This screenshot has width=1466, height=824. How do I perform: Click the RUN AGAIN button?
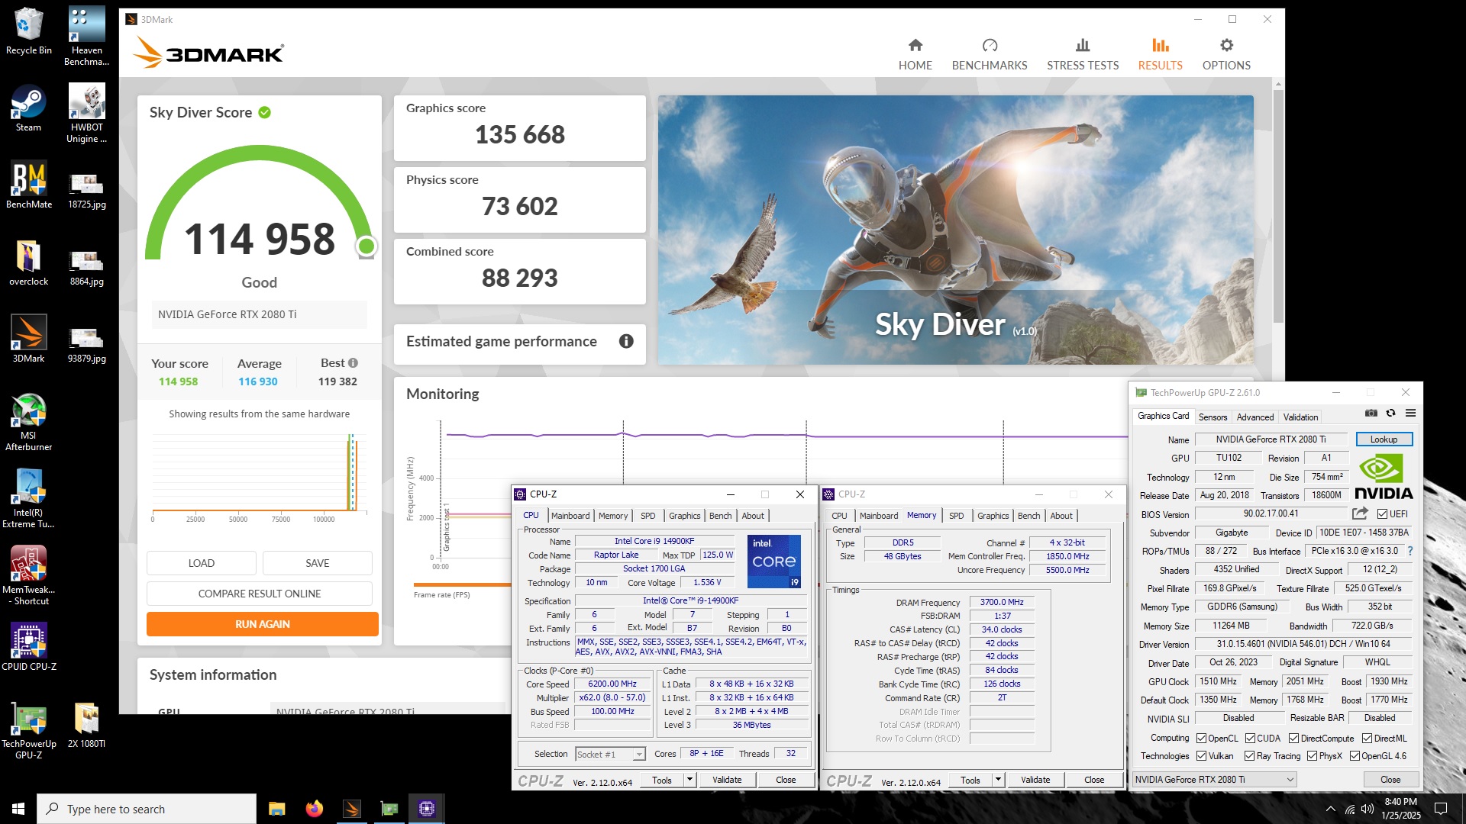[x=263, y=624]
